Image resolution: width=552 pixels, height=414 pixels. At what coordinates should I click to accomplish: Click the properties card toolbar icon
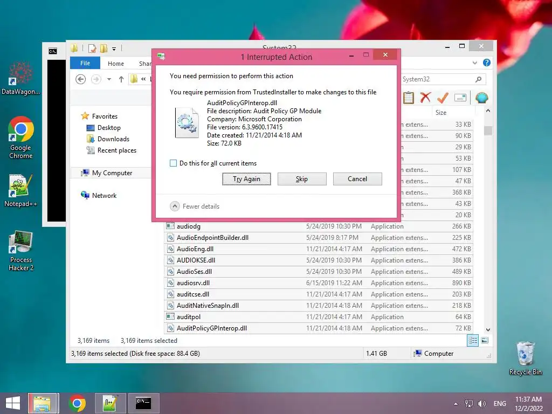pos(460,98)
